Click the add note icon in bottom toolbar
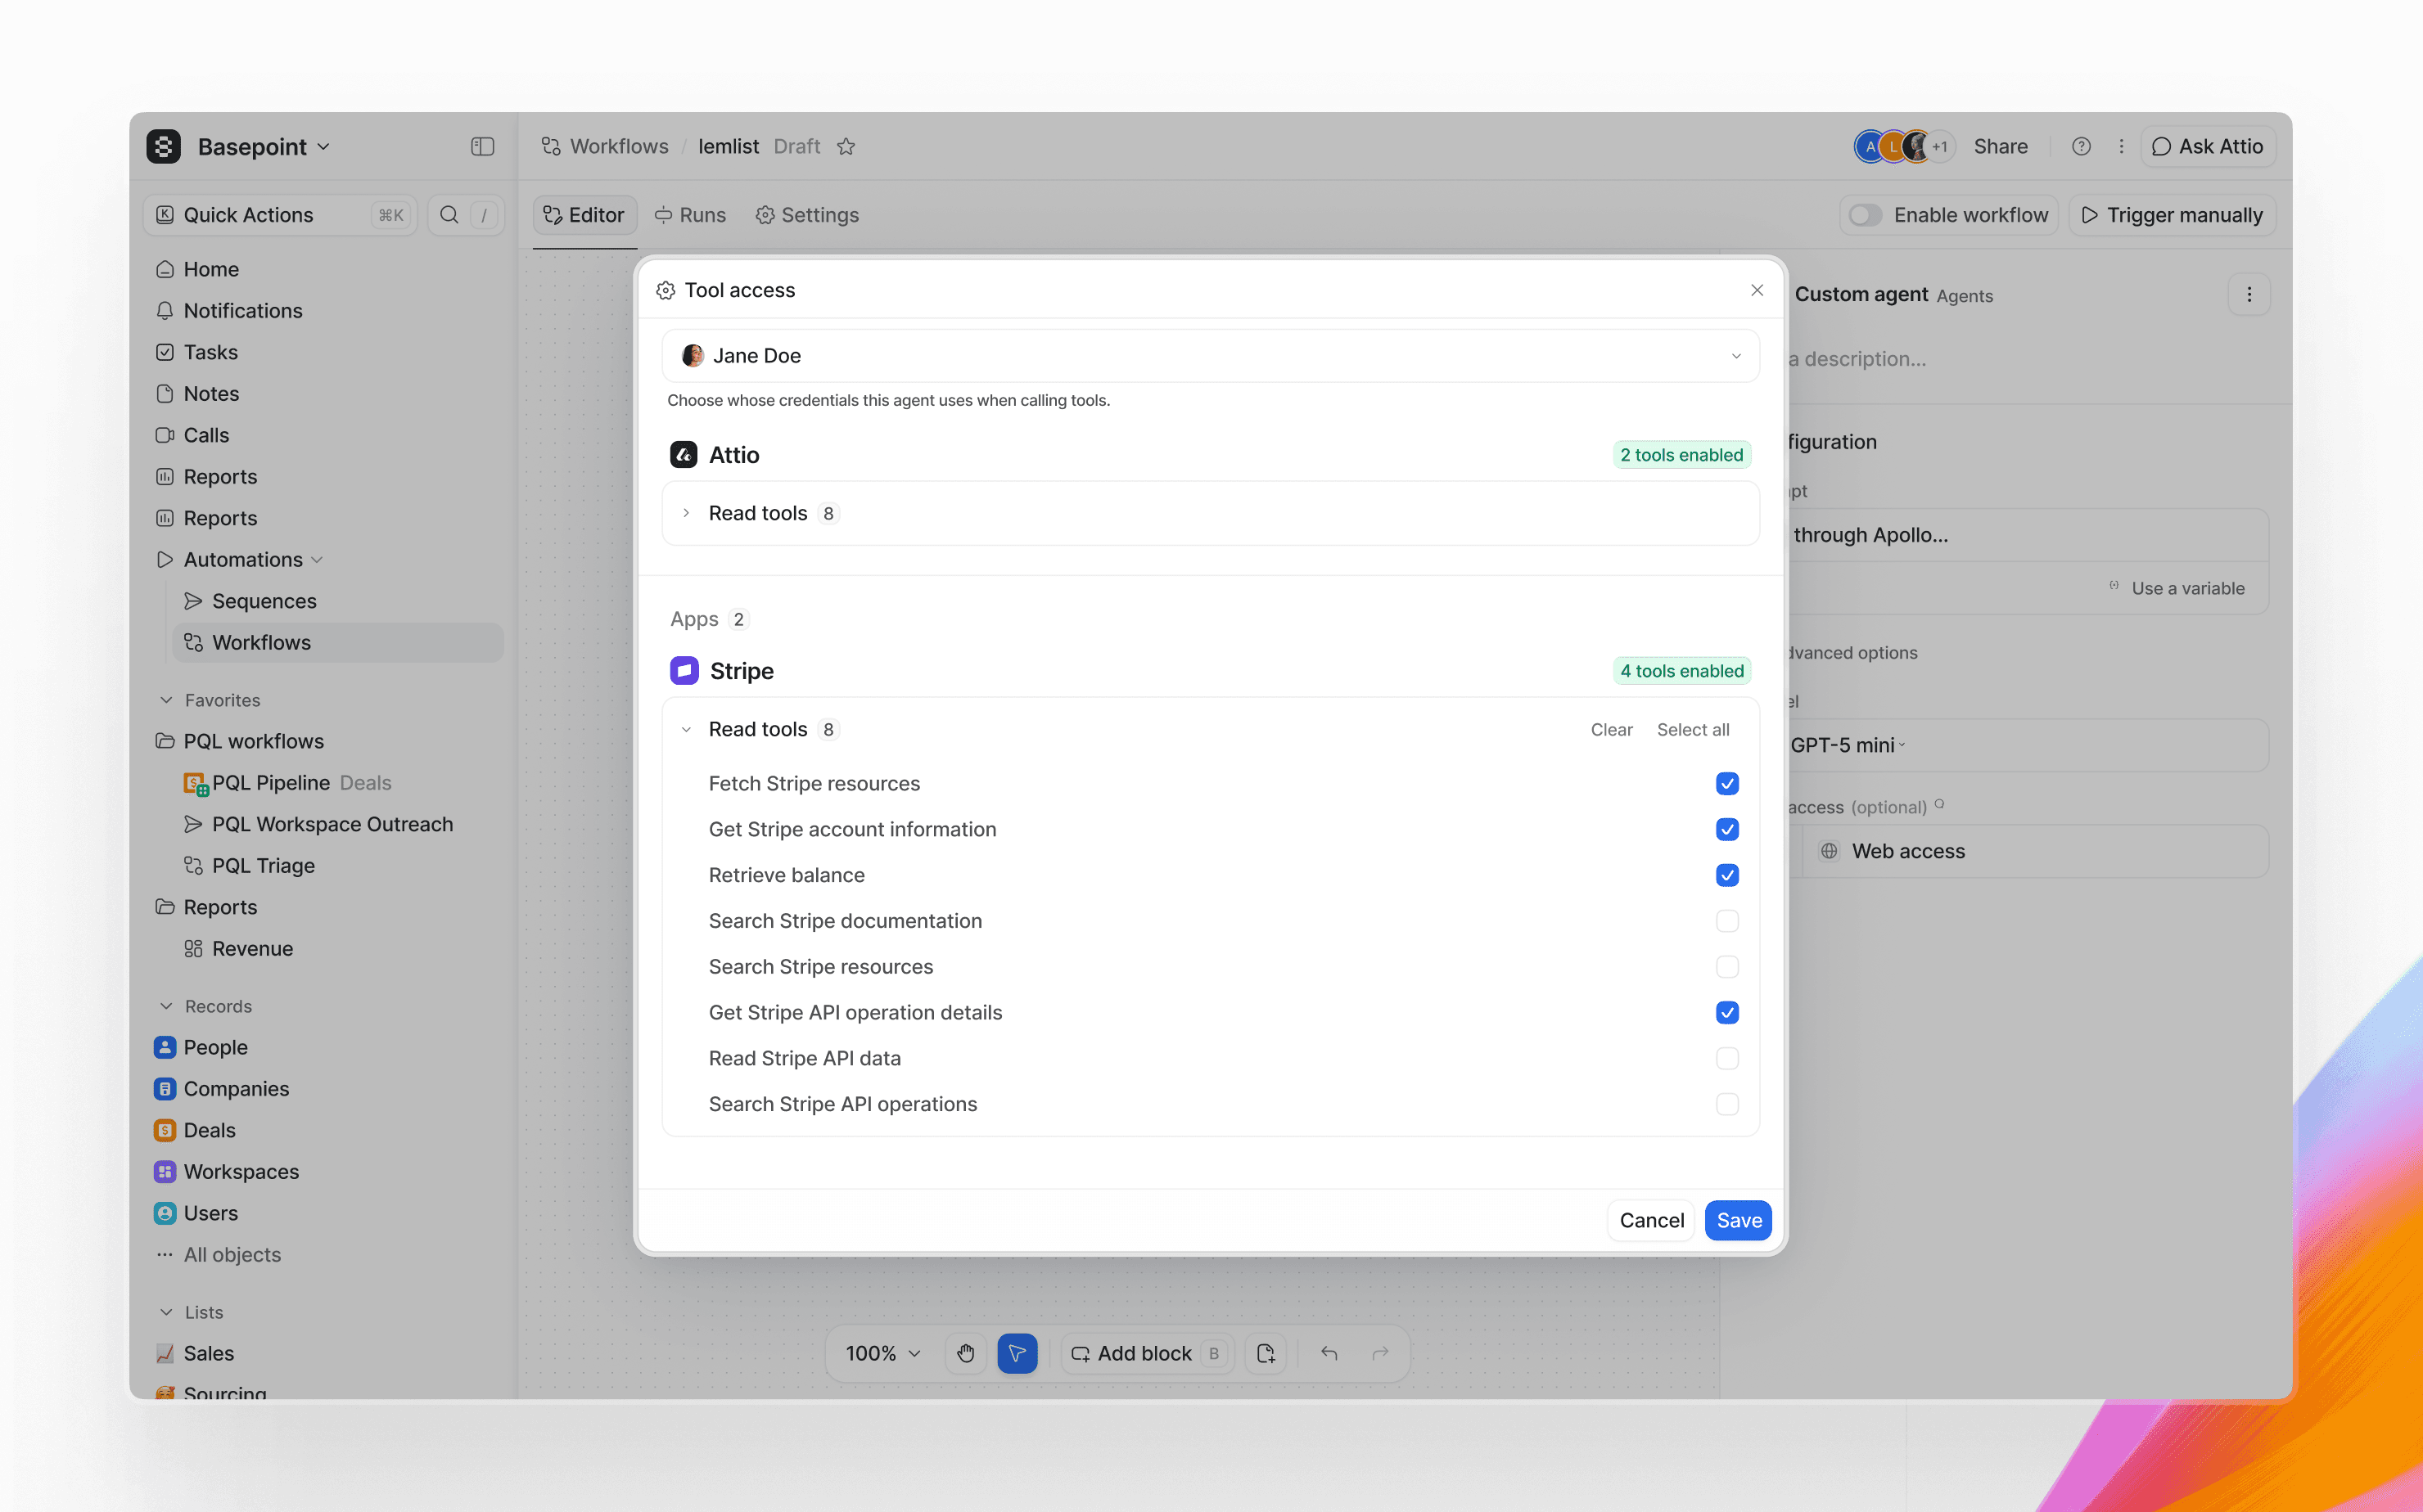Image resolution: width=2423 pixels, height=1512 pixels. click(1266, 1353)
